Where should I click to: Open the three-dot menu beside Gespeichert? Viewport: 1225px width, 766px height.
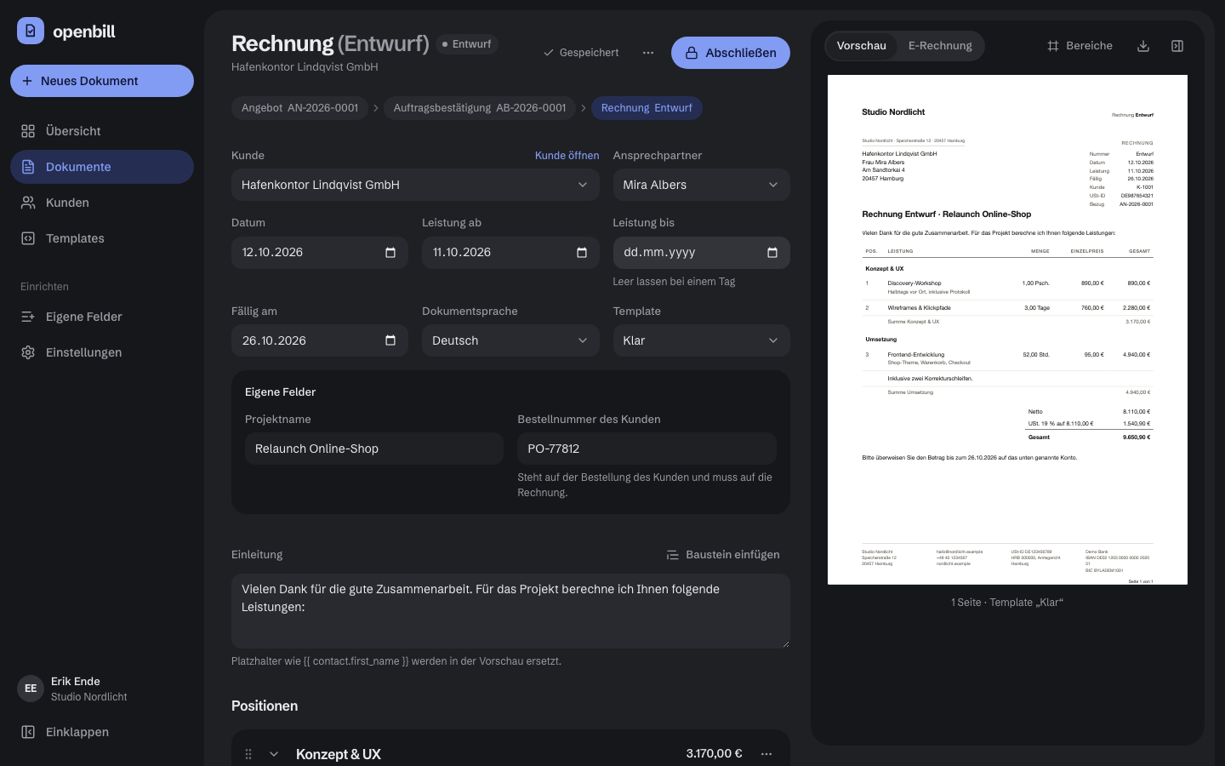tap(648, 53)
